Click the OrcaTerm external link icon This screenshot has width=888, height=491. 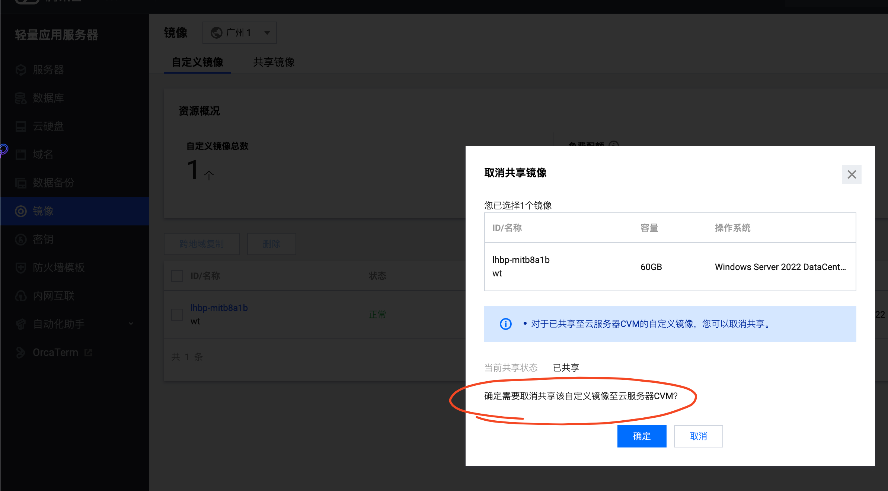pos(88,352)
